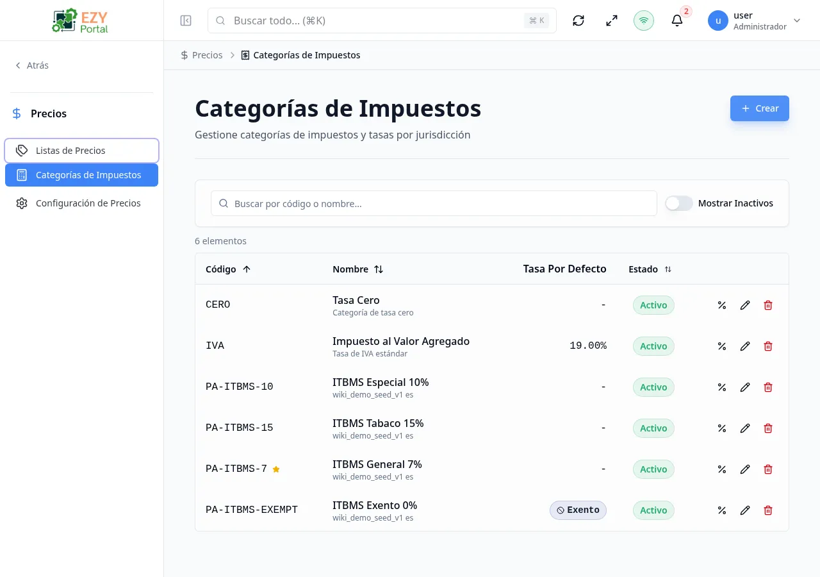820x577 pixels.
Task: Click the ⌘K shortcut badge
Action: point(537,21)
